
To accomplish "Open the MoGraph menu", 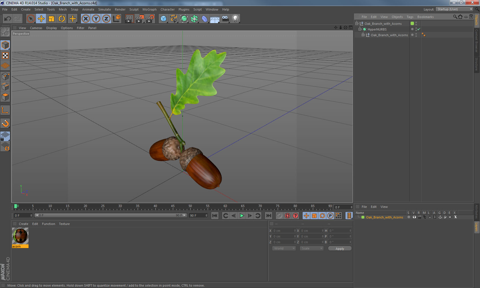I will (x=149, y=9).
